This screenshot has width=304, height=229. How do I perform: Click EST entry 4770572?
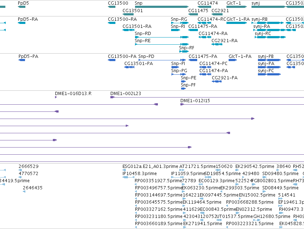click(x=29, y=174)
